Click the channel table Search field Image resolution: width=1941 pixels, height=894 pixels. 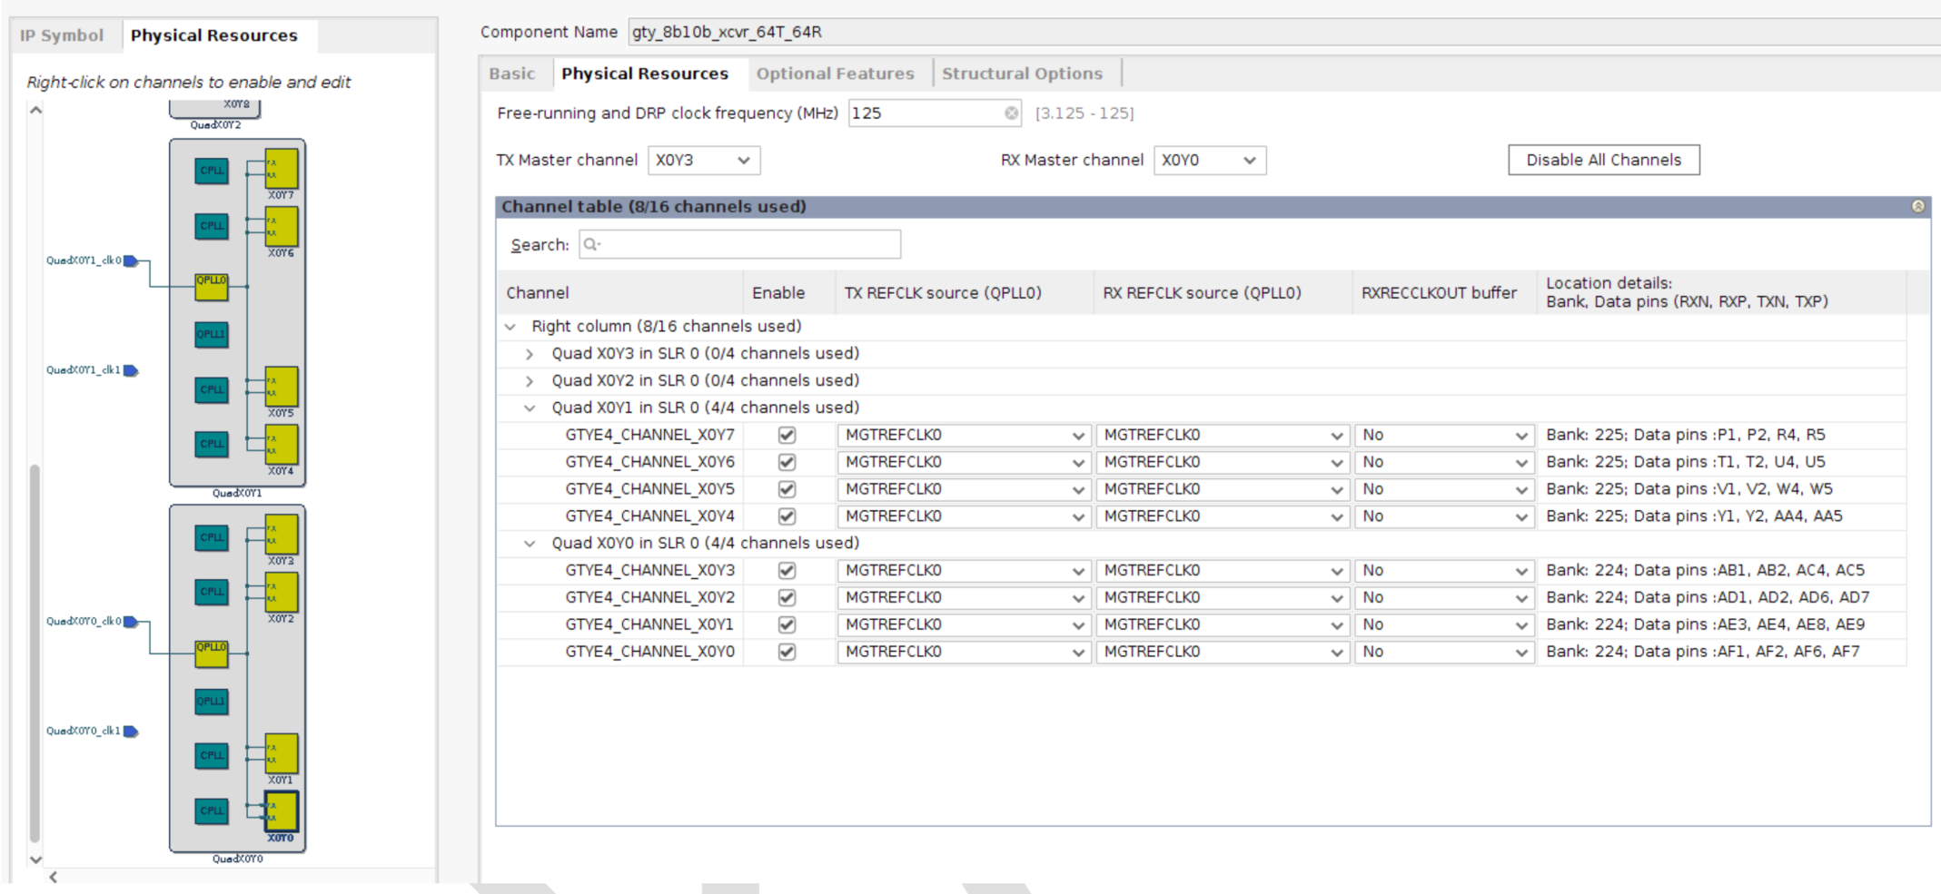tap(739, 245)
